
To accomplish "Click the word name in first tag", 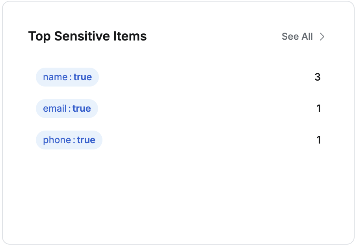I will pyautogui.click(x=55, y=77).
